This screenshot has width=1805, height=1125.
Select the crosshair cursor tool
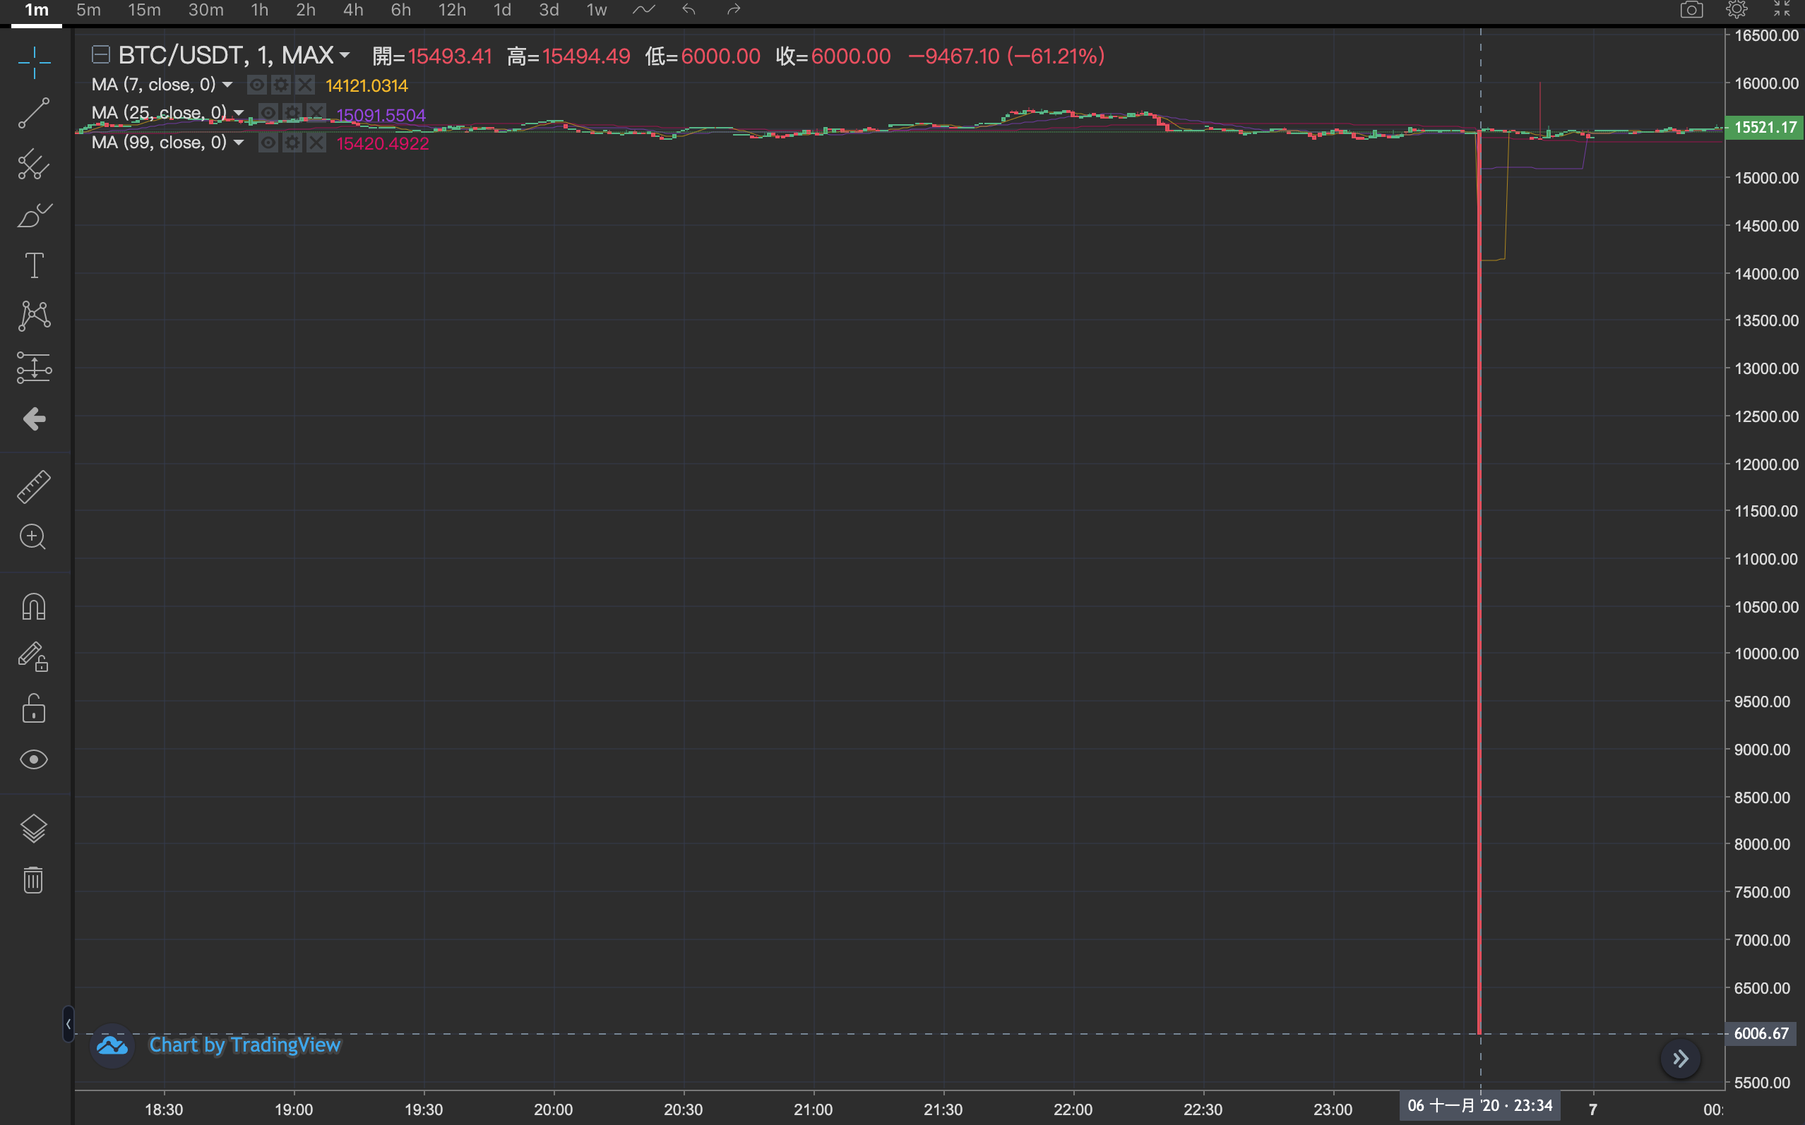tap(34, 63)
